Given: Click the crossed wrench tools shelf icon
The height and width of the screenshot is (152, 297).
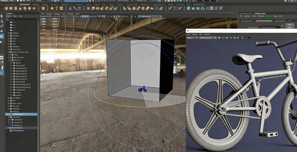Looking at the screenshot, I should [x=216, y=8].
